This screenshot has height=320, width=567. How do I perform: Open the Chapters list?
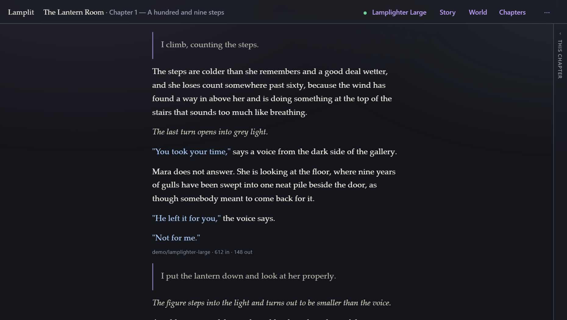pos(512,12)
